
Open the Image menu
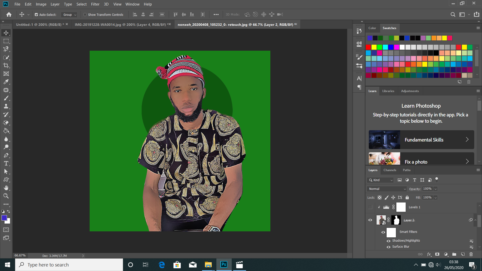(x=41, y=4)
